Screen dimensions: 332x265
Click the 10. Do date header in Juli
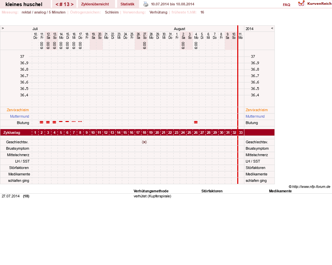tap(36, 36)
